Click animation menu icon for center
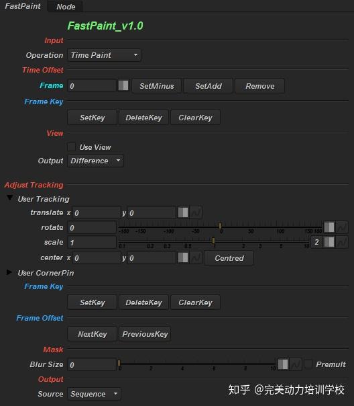This screenshot has width=354, height=406. tap(183, 257)
